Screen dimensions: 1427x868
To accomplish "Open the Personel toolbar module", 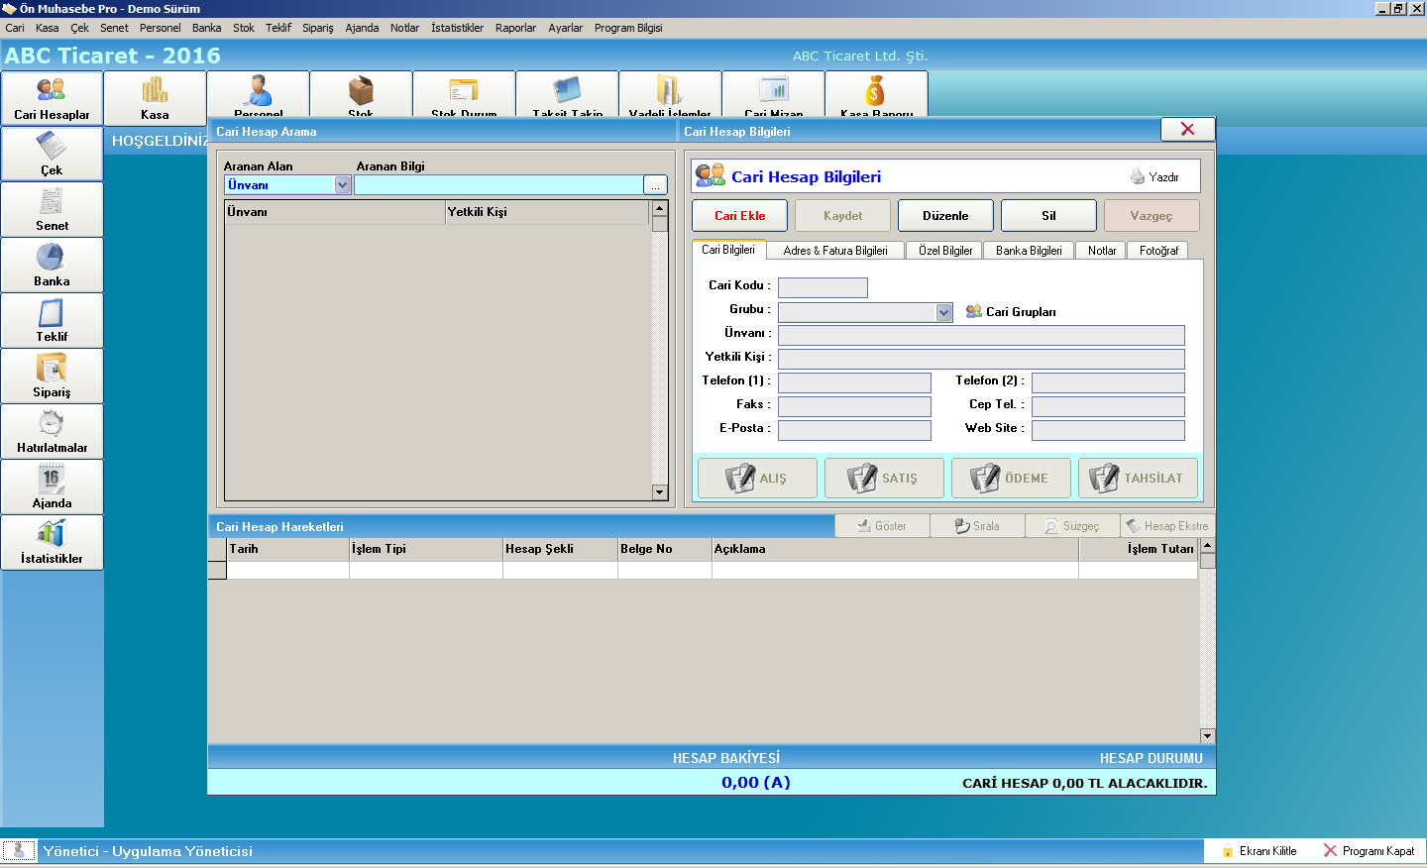I will 258,94.
